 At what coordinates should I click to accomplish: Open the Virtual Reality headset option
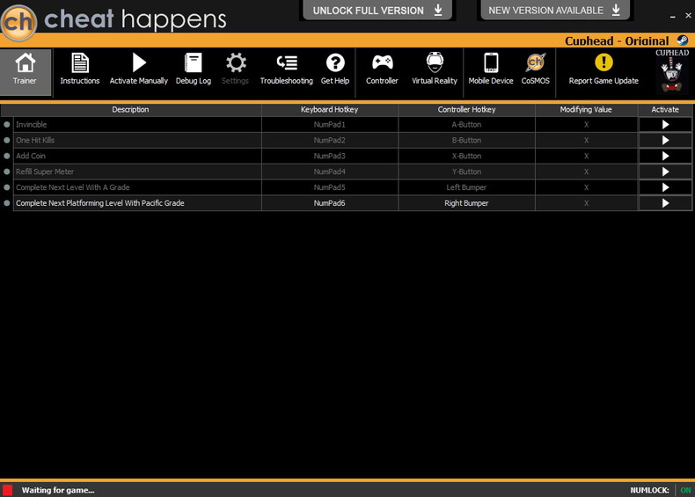[435, 69]
